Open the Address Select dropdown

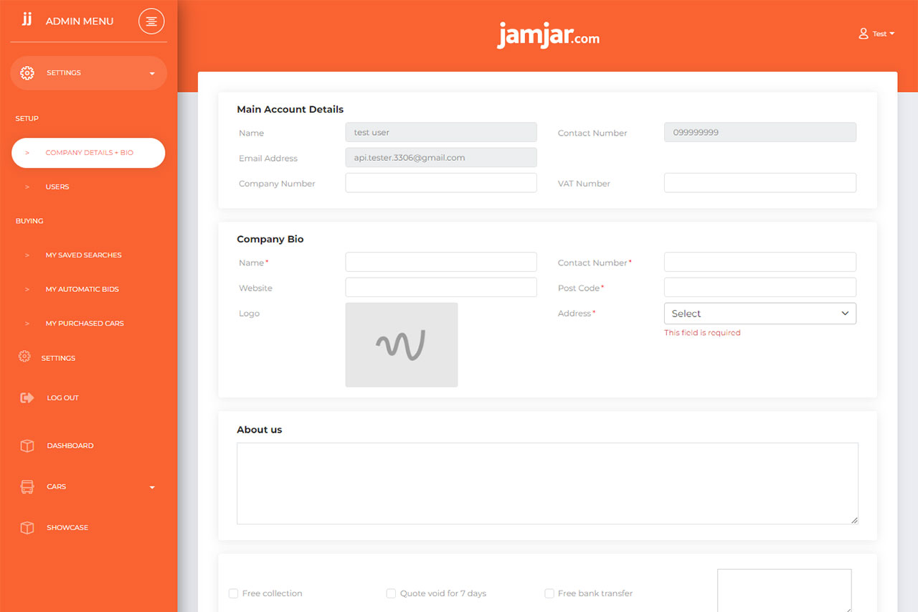coord(760,314)
